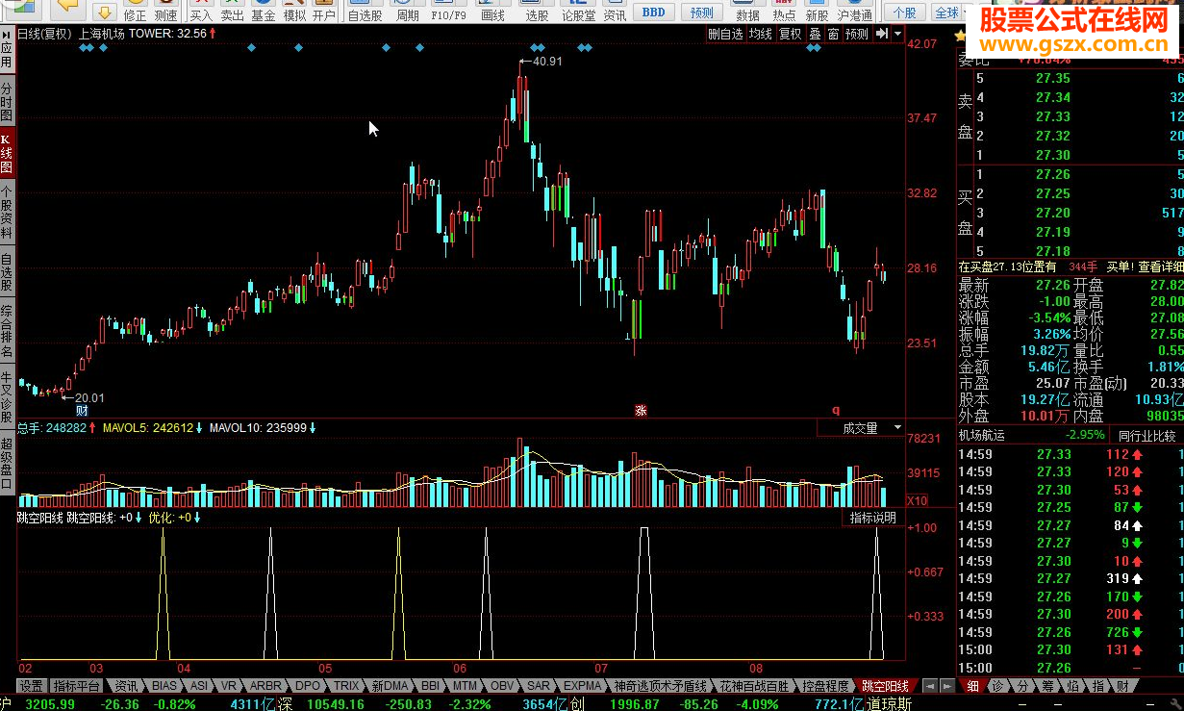Select the 跳空阳线 indicator tab

(x=885, y=686)
